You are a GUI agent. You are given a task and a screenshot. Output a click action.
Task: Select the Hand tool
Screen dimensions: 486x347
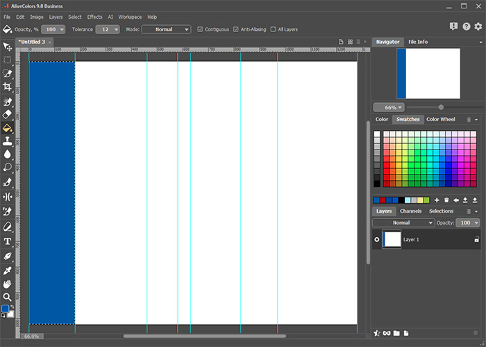click(7, 284)
